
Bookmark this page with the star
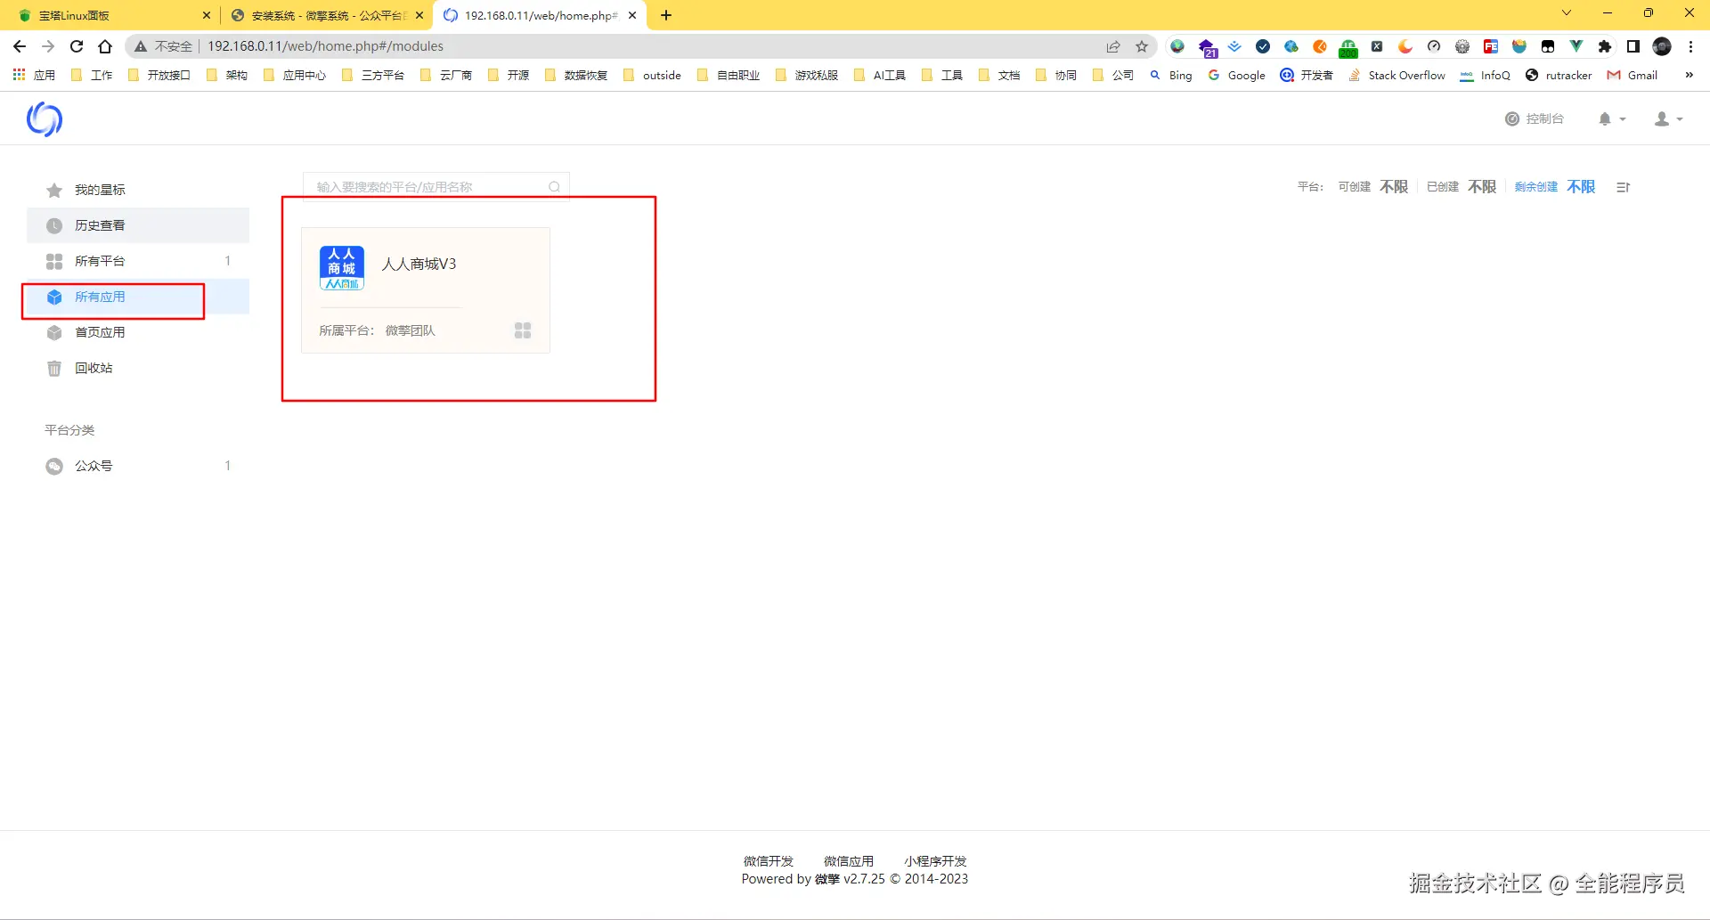1142,46
